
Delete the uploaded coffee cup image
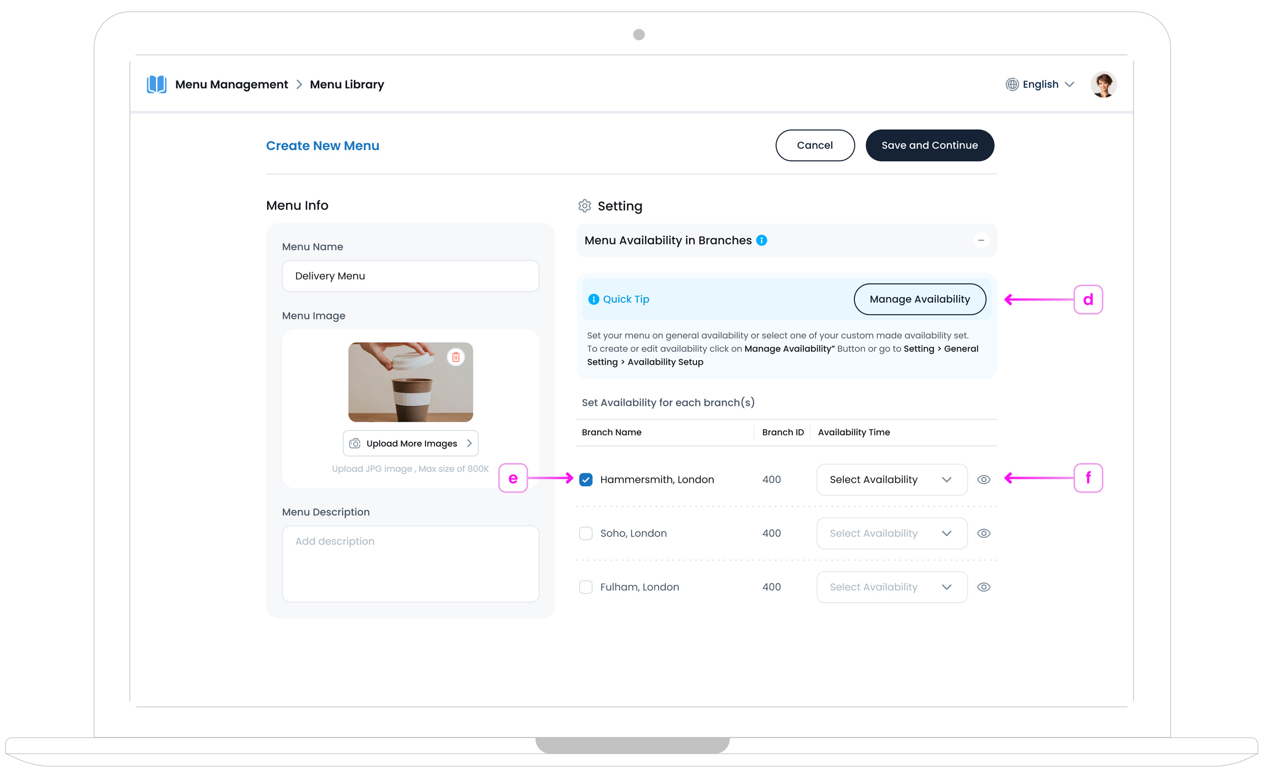click(x=455, y=357)
